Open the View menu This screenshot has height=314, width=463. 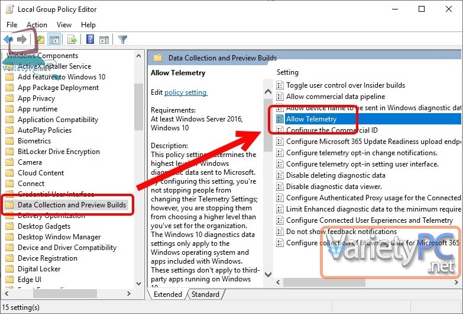(64, 25)
